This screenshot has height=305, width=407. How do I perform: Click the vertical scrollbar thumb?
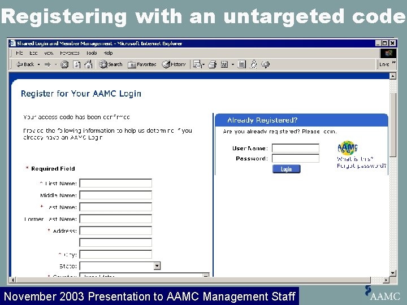[x=393, y=124]
